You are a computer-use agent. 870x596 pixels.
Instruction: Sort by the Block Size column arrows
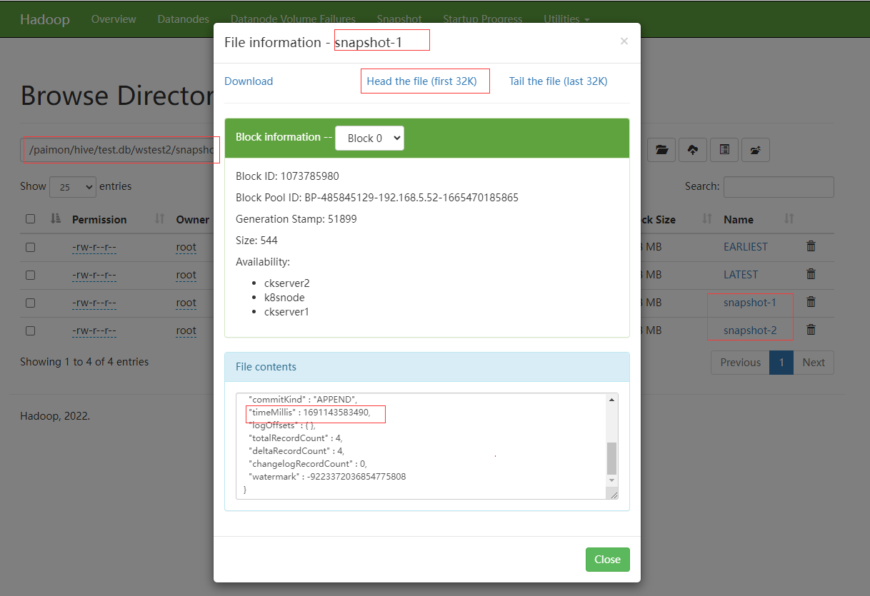click(707, 219)
